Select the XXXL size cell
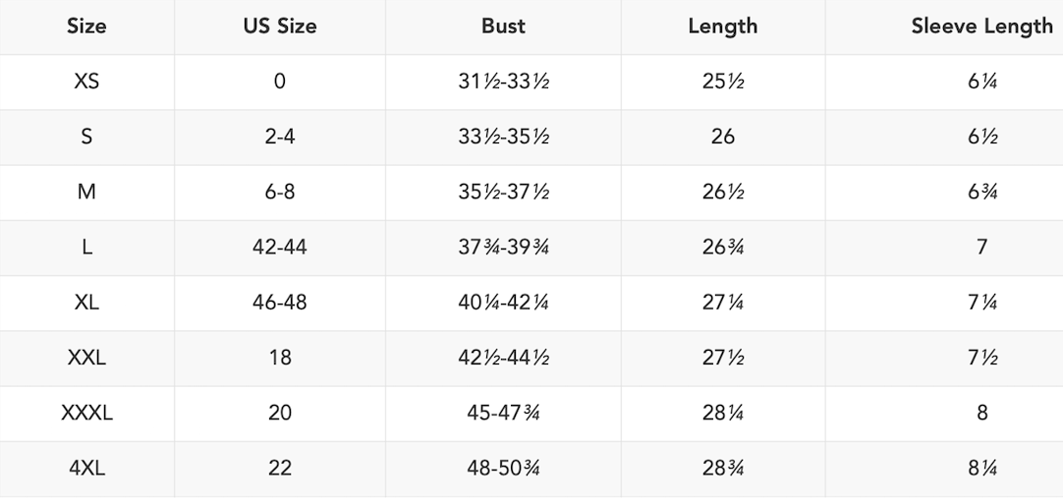The image size is (1063, 503). tap(86, 413)
